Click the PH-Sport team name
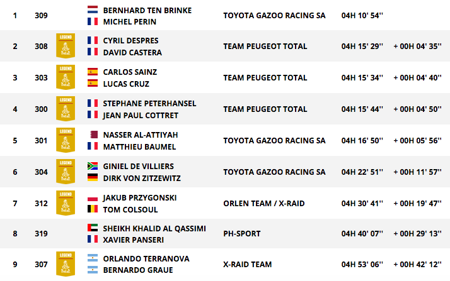The image size is (450, 281). coord(242,234)
